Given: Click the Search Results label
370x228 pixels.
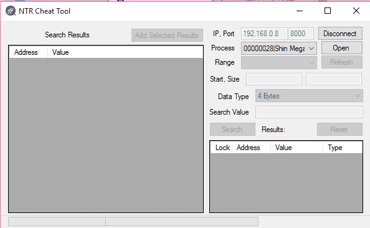Looking at the screenshot, I should coord(67,35).
